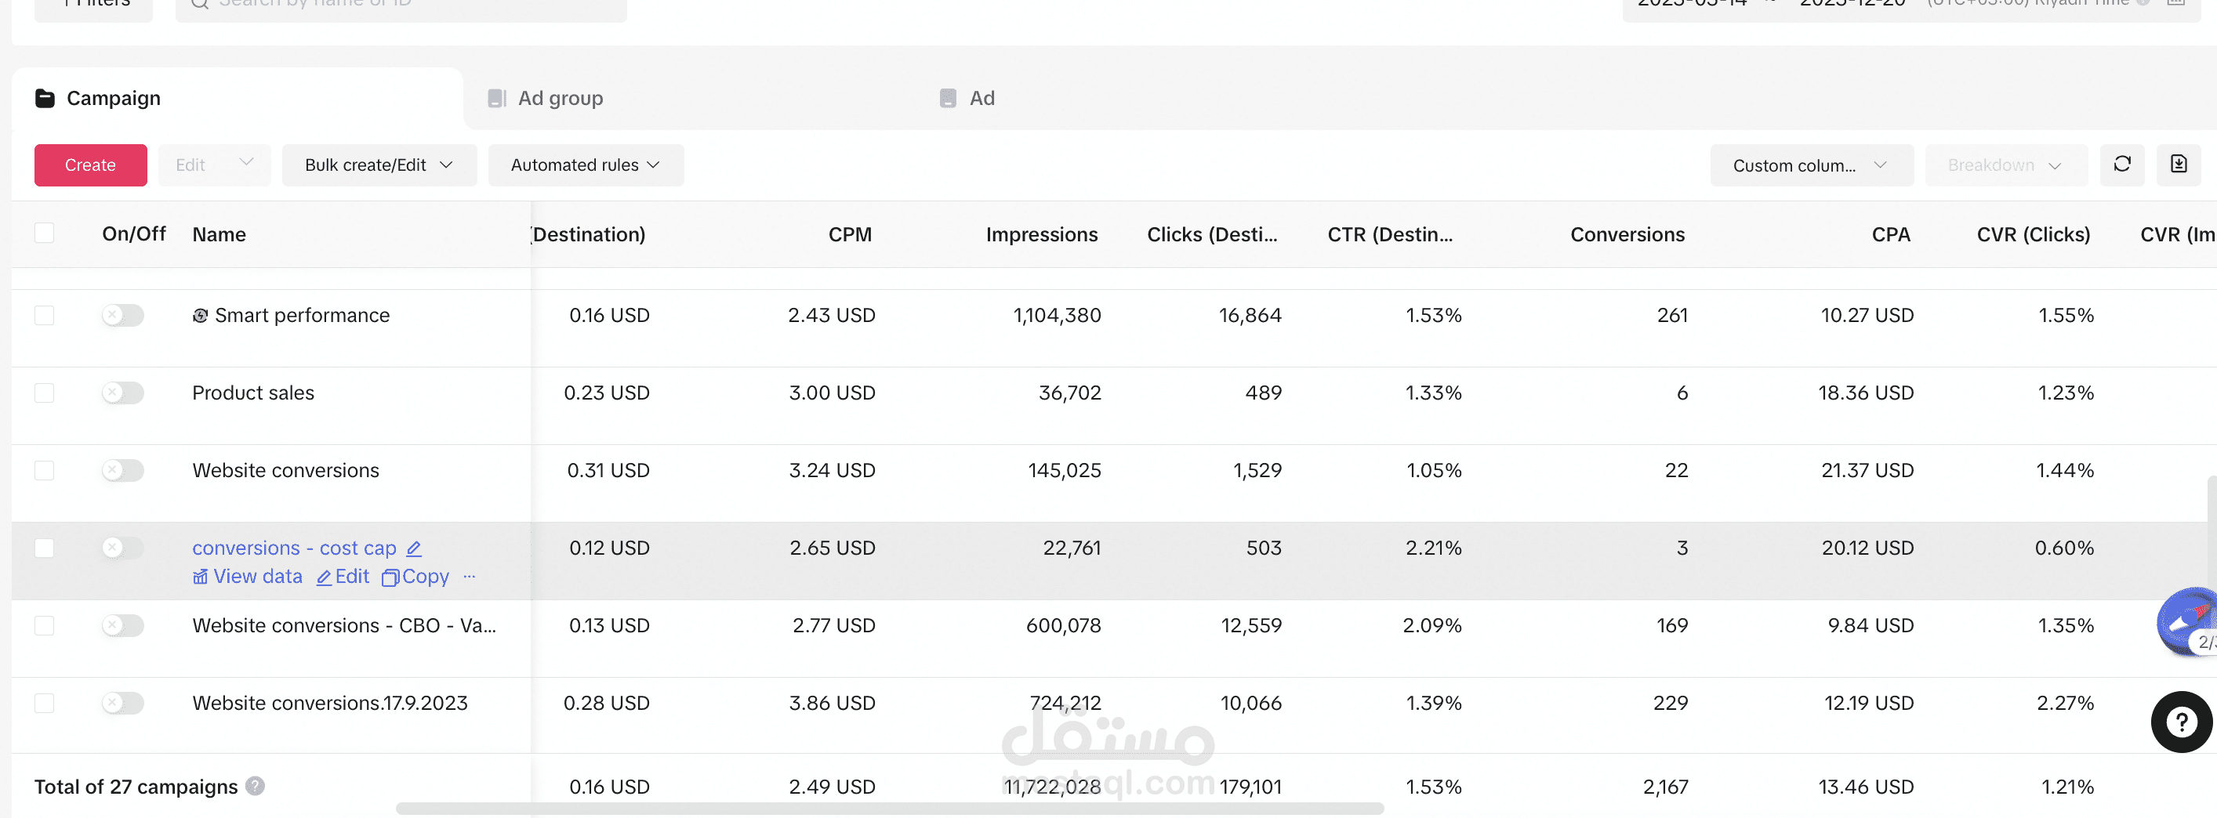The height and width of the screenshot is (818, 2217).
Task: Open the more options ellipsis in the hovered row
Action: coord(469,577)
